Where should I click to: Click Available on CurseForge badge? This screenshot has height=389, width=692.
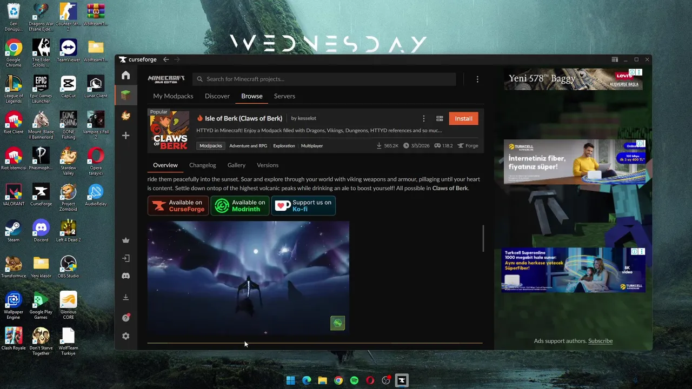178,205
